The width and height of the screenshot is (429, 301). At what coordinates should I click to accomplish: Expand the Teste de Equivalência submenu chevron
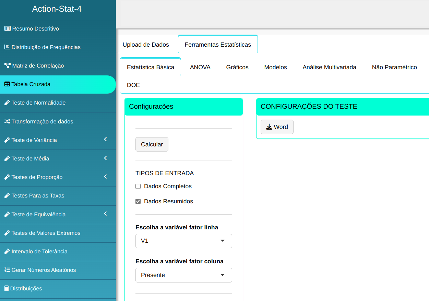point(105,214)
